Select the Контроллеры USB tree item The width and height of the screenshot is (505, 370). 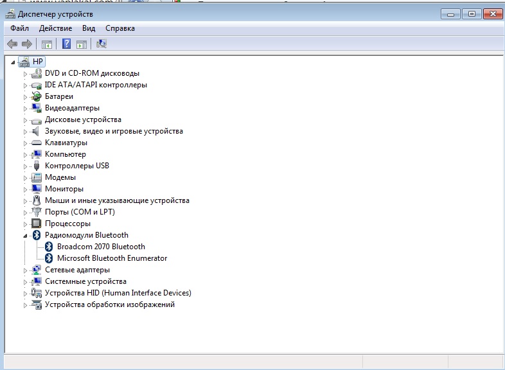tap(76, 166)
